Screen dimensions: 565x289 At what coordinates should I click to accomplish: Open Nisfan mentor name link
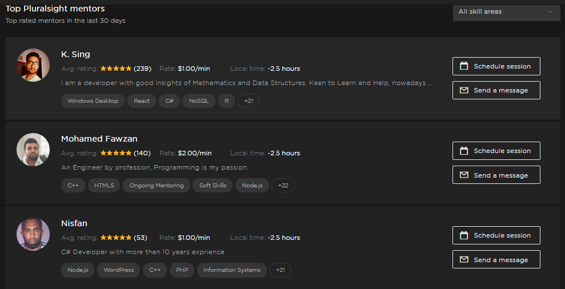74,223
